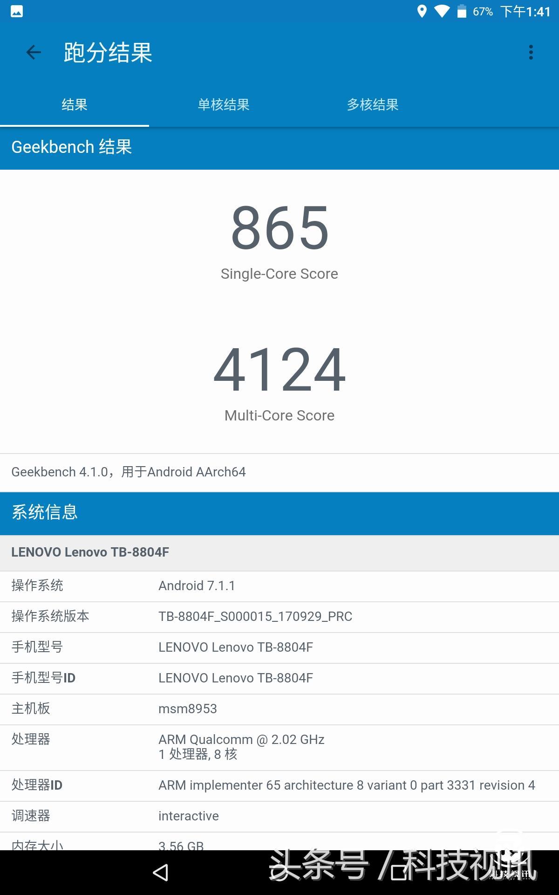Select the 手机型号 value LENOVO Lenovo TB-8804F
Viewport: 559px width, 895px height.
coord(236,647)
